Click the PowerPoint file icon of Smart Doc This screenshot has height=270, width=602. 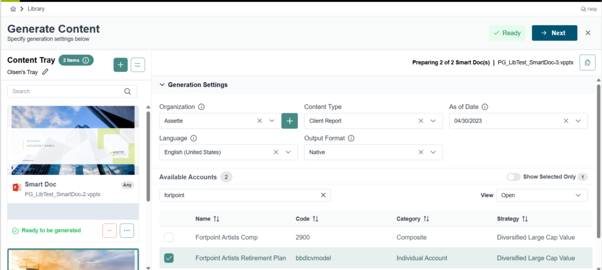pos(16,188)
